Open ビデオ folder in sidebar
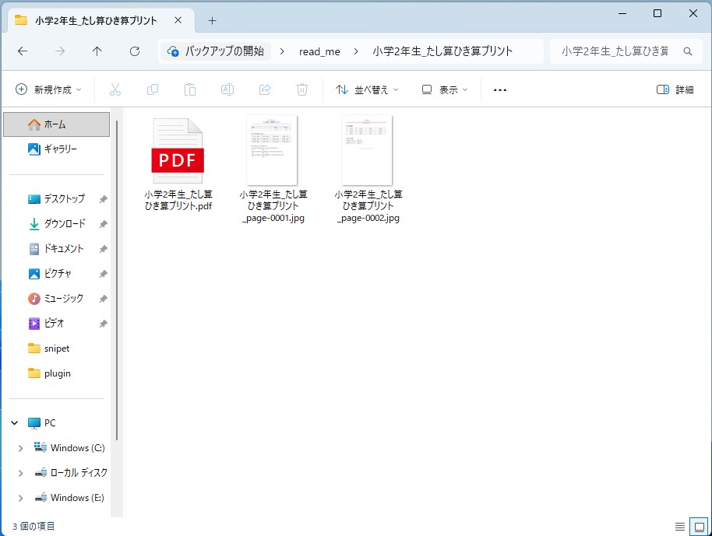Screen dimensions: 712x536 [56, 324]
